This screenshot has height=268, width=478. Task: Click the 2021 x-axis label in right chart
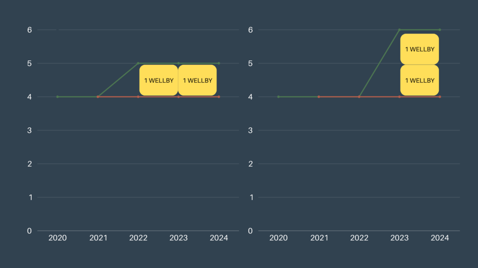(x=319, y=238)
